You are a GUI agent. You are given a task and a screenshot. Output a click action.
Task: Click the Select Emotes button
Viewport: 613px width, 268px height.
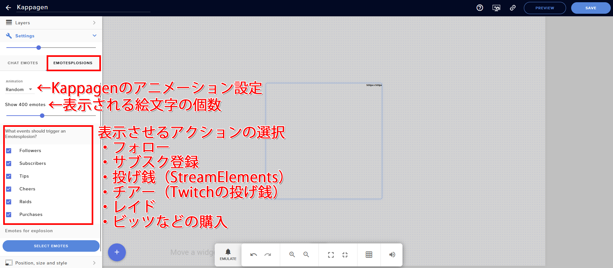51,246
